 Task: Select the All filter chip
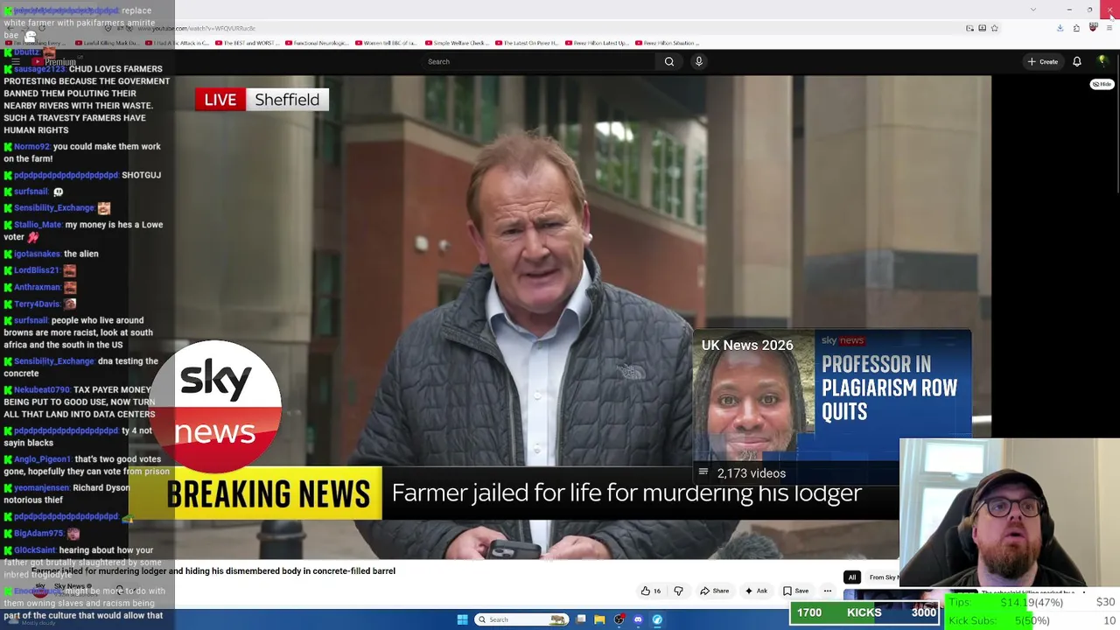pyautogui.click(x=851, y=577)
